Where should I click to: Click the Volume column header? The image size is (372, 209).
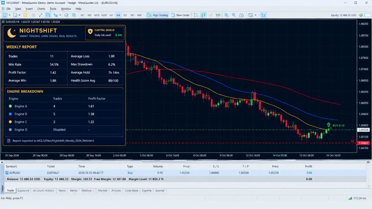tap(158, 166)
